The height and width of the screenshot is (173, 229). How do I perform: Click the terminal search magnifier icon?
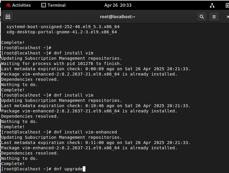[202, 17]
